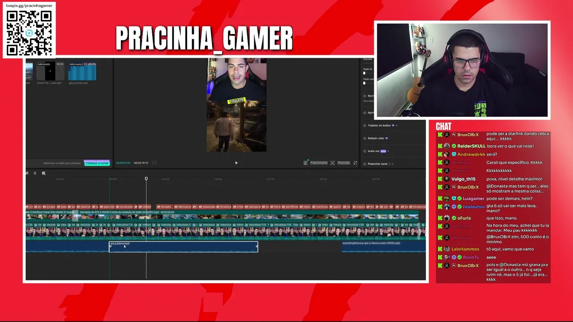Click the premium gem icon beside Reduzir ruído
573x322 pixels.
[386, 138]
